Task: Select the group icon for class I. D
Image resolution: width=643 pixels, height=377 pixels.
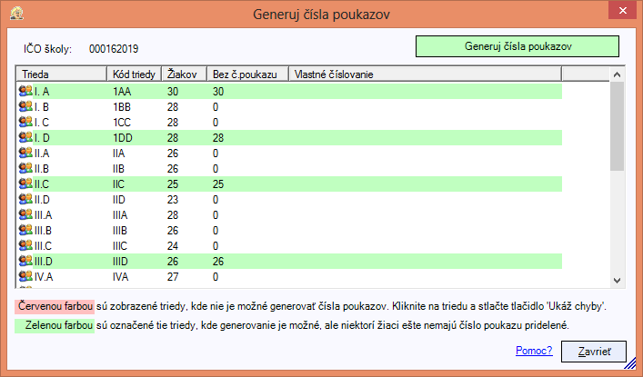Action: pyautogui.click(x=25, y=137)
